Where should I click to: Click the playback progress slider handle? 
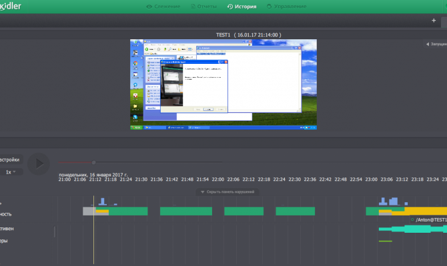click(x=93, y=162)
